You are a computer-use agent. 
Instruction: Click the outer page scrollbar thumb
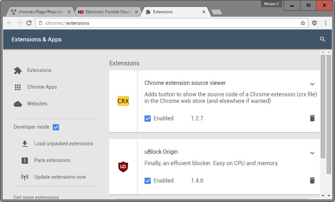pyautogui.click(x=329, y=114)
